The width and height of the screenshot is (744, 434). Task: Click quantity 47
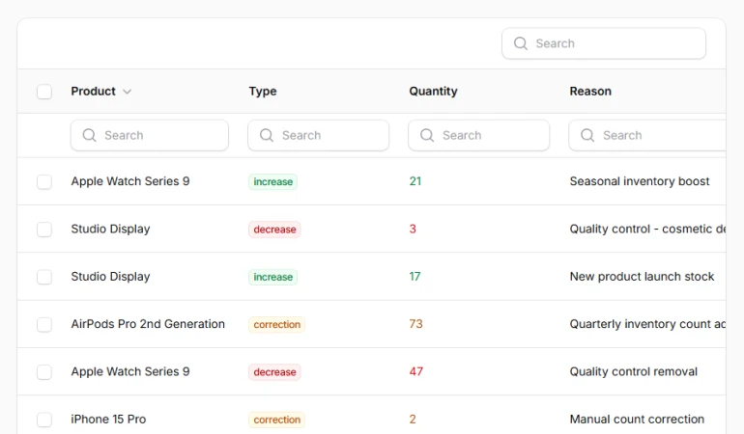click(x=416, y=371)
